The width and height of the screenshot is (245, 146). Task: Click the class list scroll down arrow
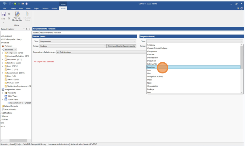click(x=242, y=92)
